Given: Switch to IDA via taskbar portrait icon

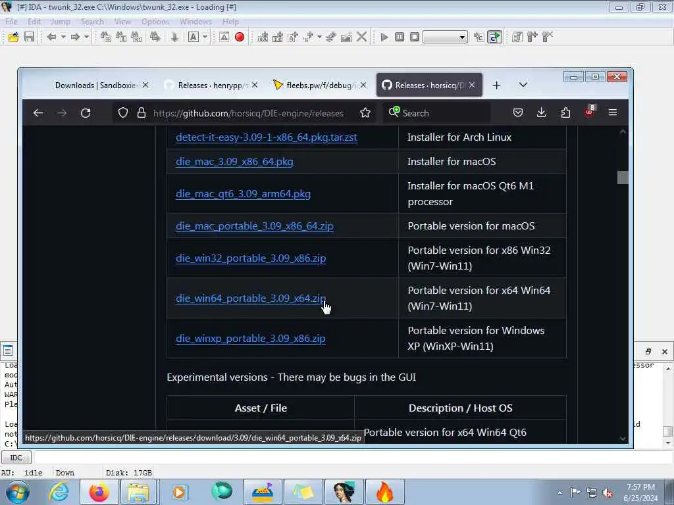Looking at the screenshot, I should (x=344, y=492).
